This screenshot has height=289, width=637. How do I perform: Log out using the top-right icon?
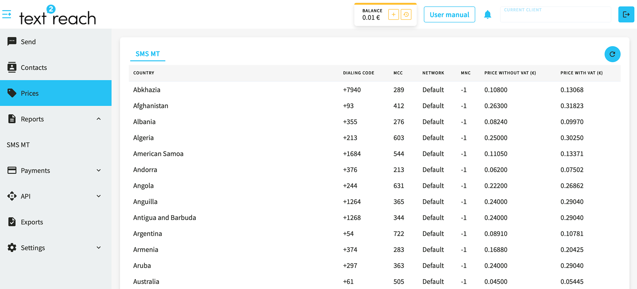[626, 15]
